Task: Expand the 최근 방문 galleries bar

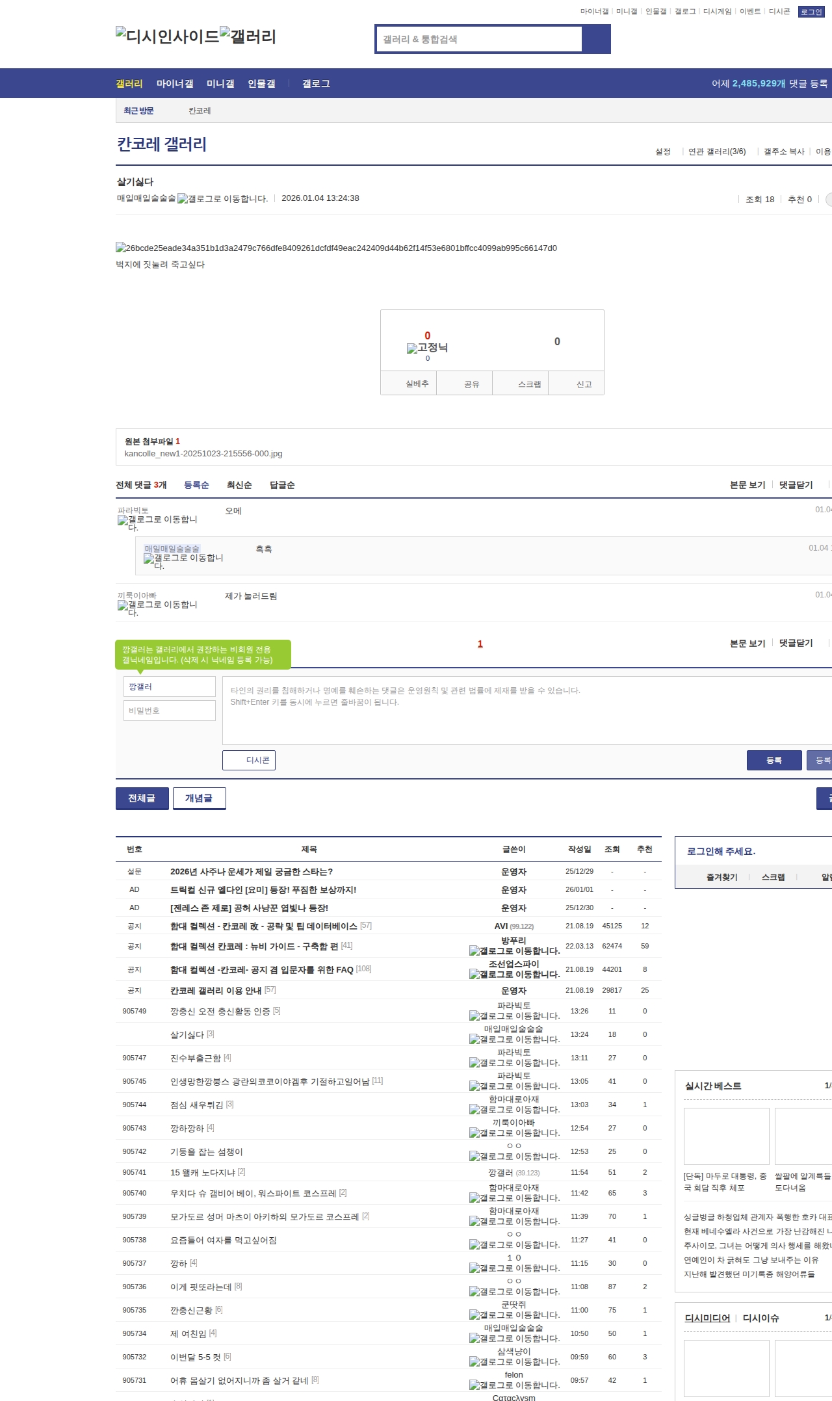Action: click(x=138, y=111)
